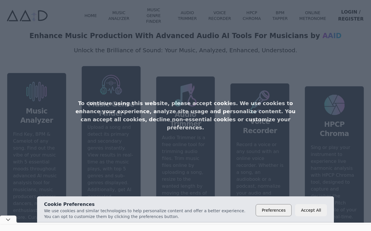Accept All cookies
The height and width of the screenshot is (231, 371).
tap(311, 210)
